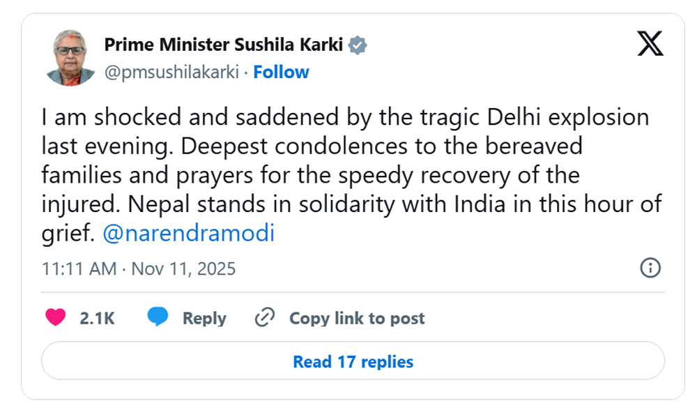This screenshot has height=408, width=690.
Task: Click the Follow link
Action: (281, 72)
